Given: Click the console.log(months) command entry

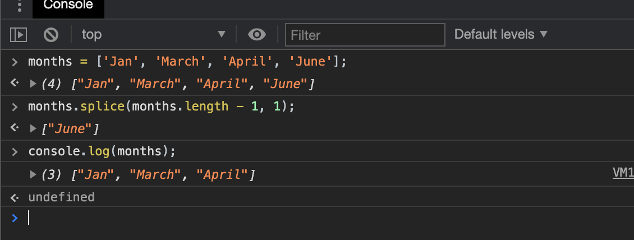Looking at the screenshot, I should (102, 152).
